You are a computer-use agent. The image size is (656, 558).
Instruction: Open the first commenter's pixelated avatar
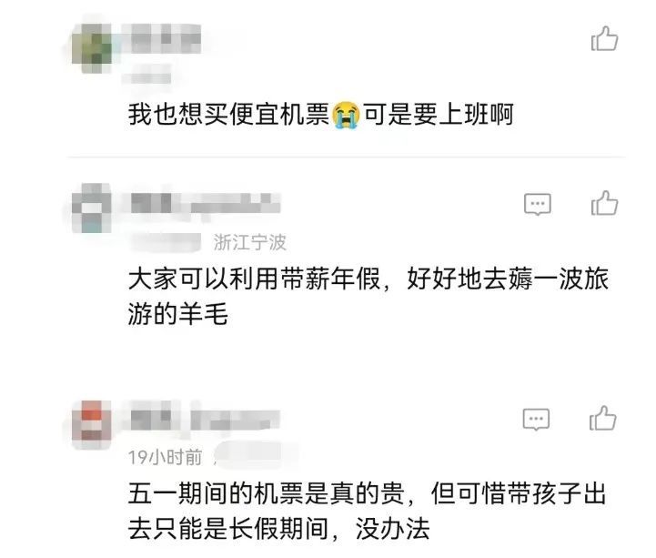coord(92,48)
